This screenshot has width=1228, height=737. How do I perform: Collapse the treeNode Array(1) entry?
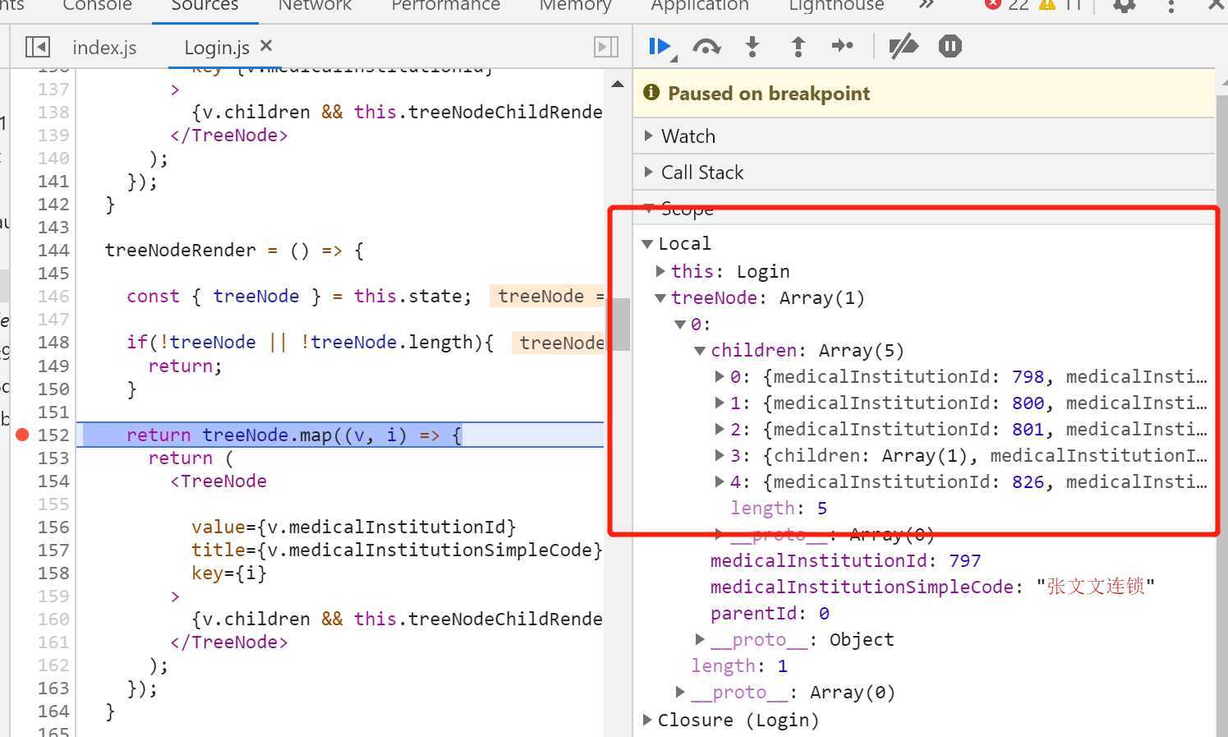click(660, 298)
